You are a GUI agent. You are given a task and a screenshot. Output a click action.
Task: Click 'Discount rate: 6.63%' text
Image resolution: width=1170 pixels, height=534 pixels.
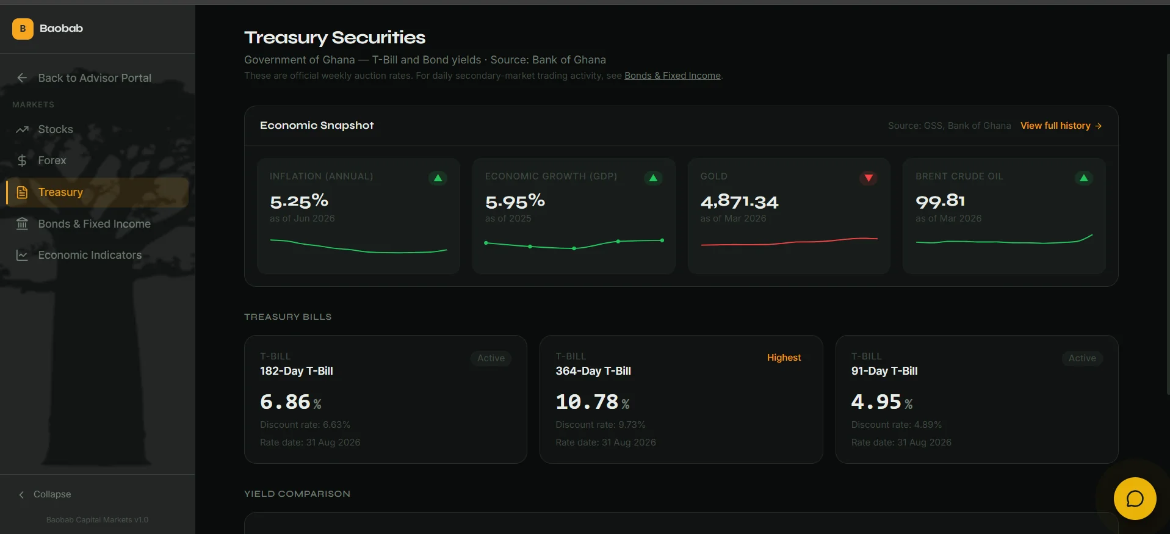click(x=305, y=425)
